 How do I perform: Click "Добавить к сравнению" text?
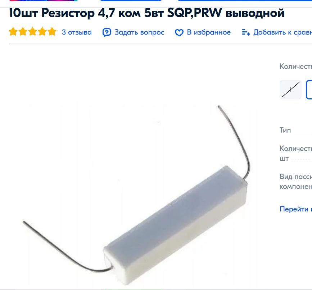pyautogui.click(x=282, y=32)
